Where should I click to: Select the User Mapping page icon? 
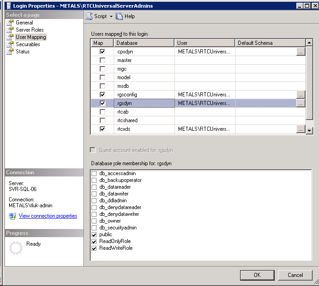pos(10,37)
